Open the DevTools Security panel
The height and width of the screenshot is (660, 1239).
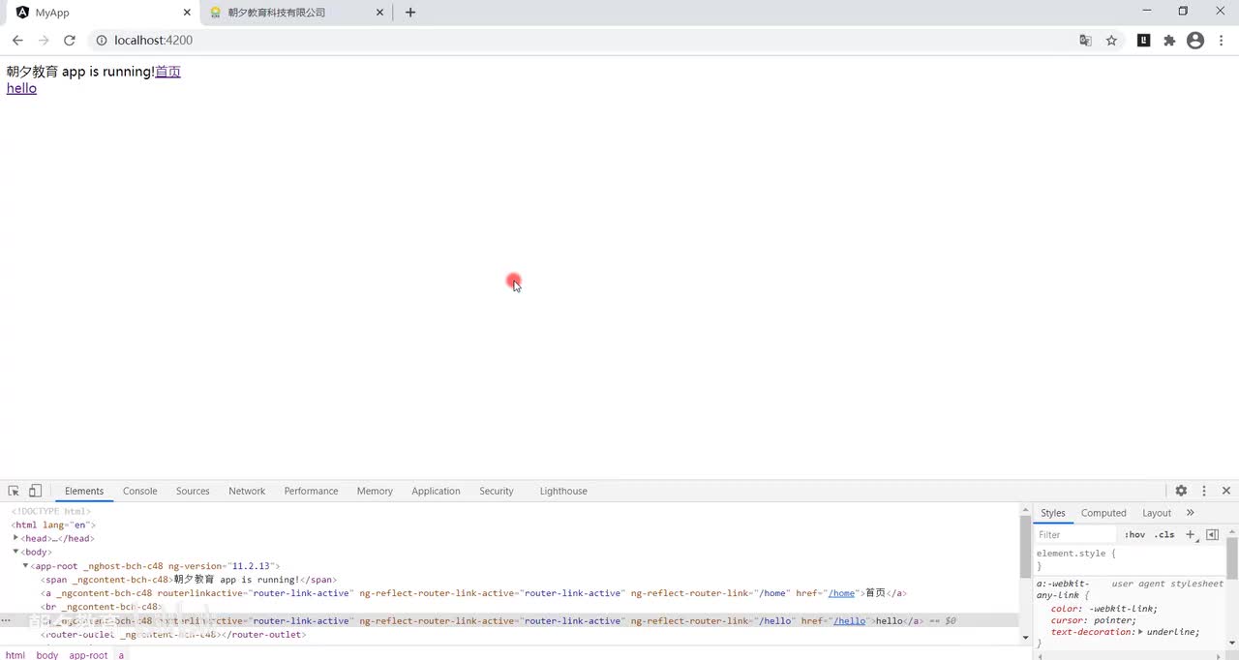click(x=497, y=491)
